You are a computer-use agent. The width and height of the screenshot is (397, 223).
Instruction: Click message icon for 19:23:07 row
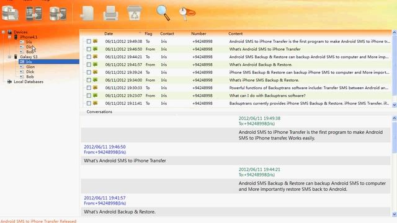click(95, 95)
